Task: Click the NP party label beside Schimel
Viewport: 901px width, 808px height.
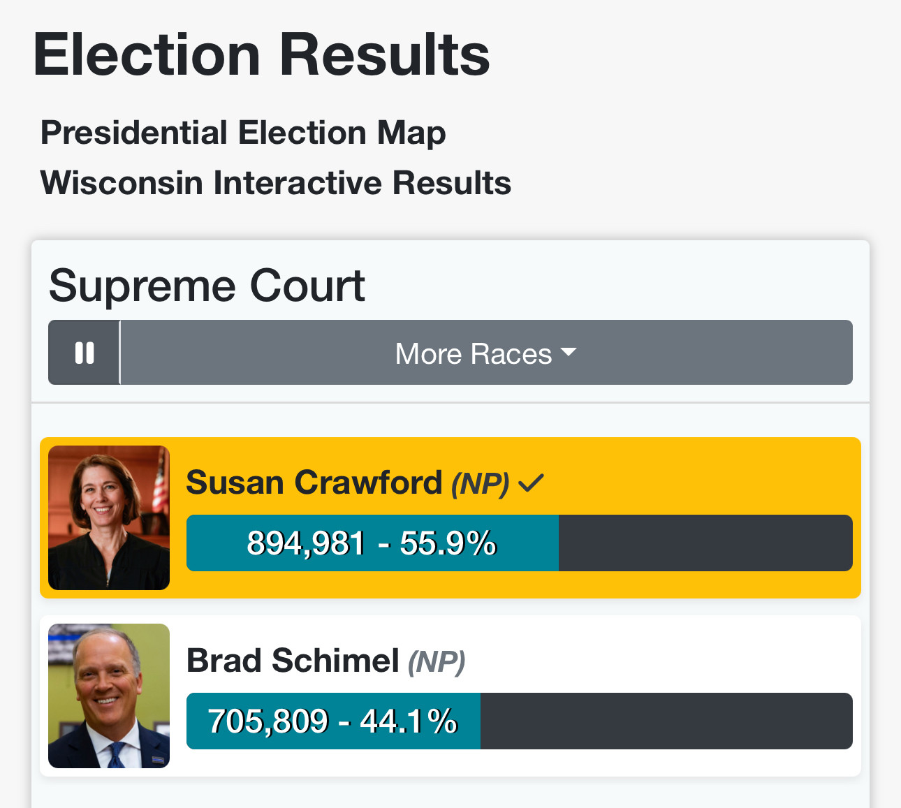Action: point(437,661)
